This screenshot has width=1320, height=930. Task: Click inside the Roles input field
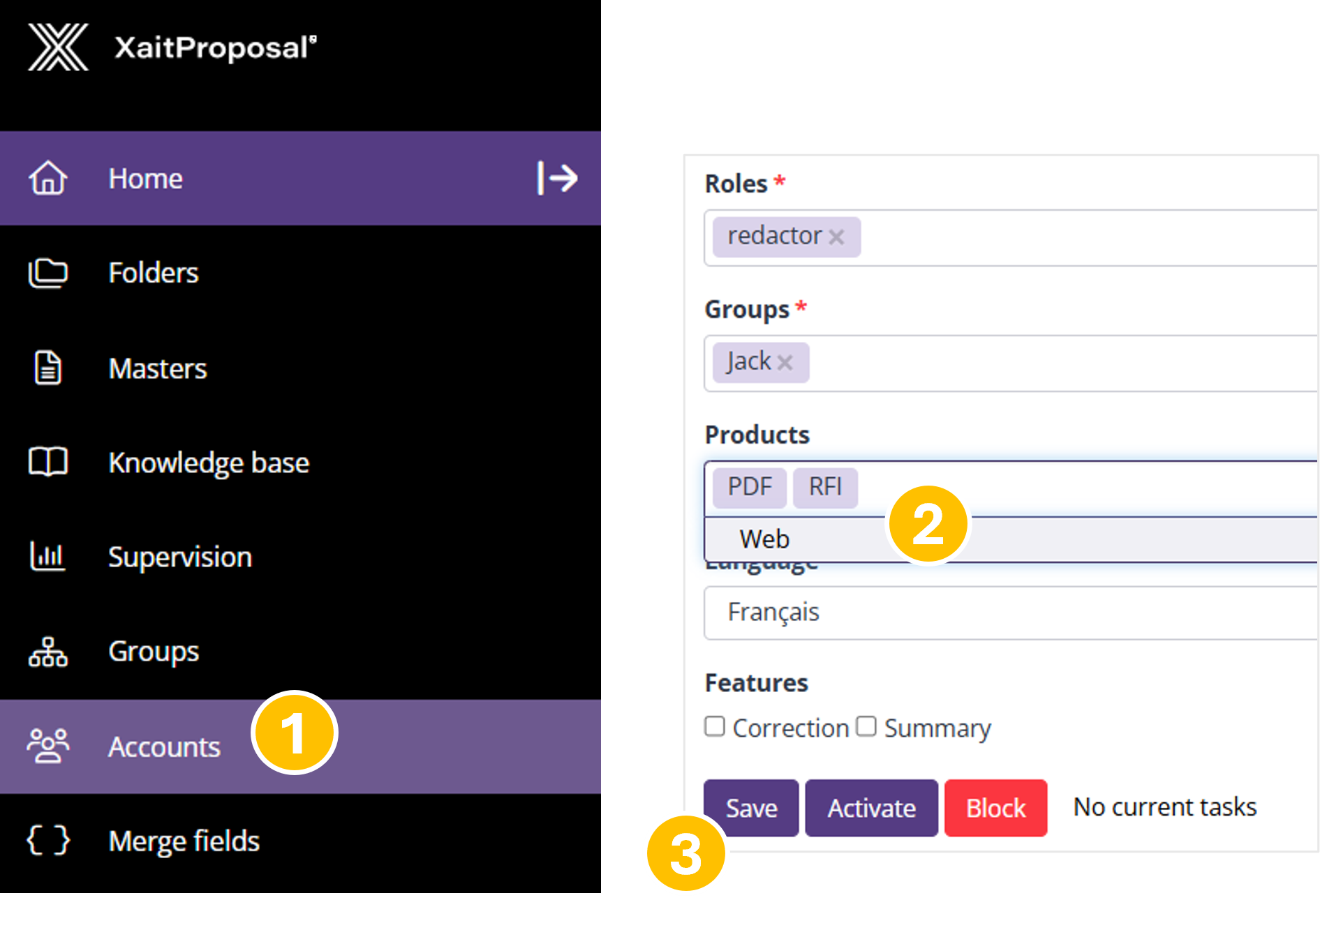(x=1082, y=237)
